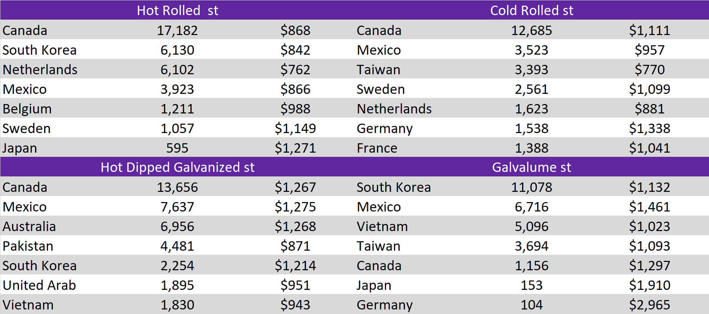The height and width of the screenshot is (314, 709).
Task: Click the 11,078 South Korea Galvalume value
Action: coord(532,187)
